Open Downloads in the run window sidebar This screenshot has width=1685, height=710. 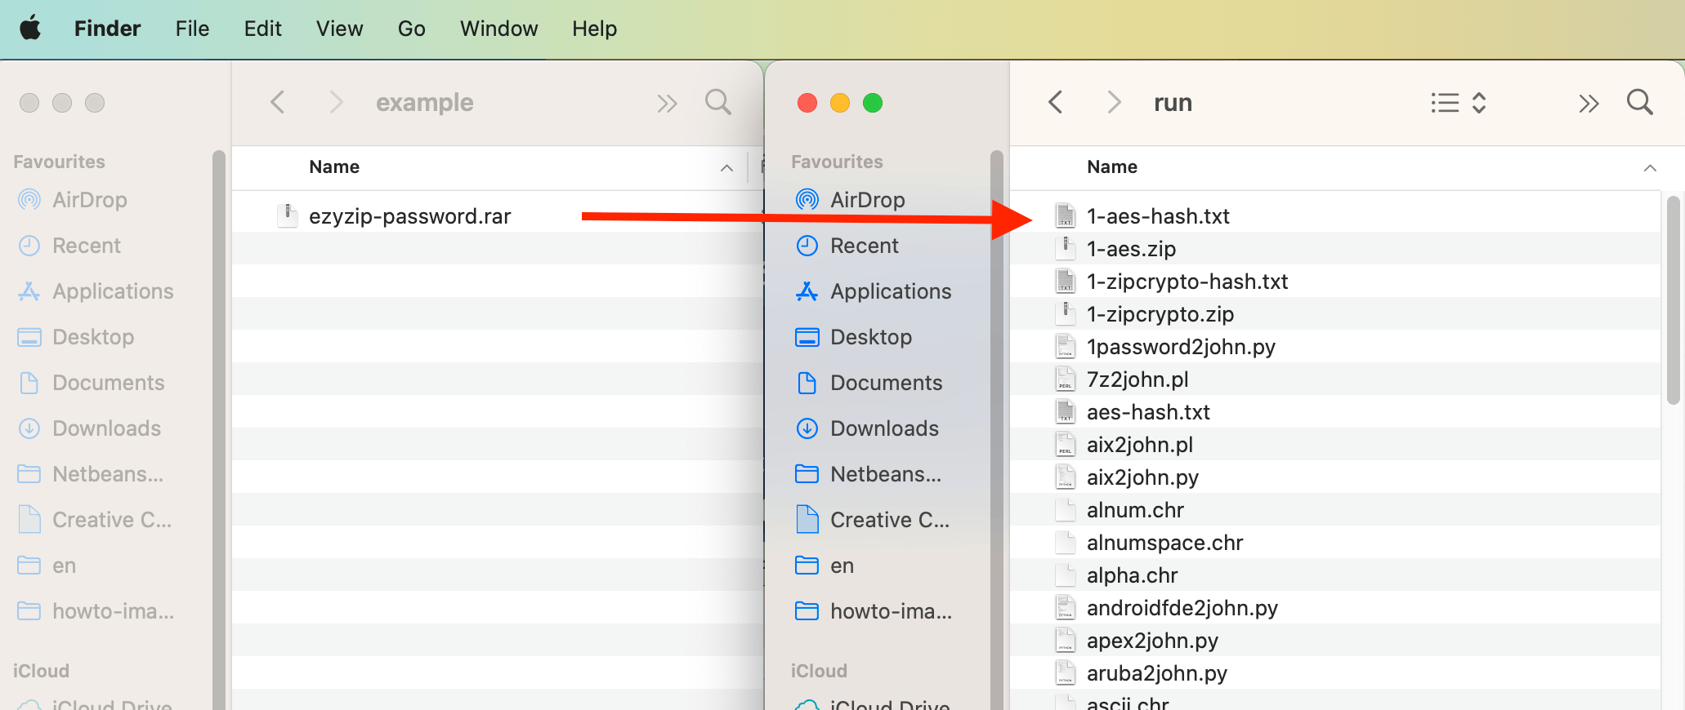884,428
